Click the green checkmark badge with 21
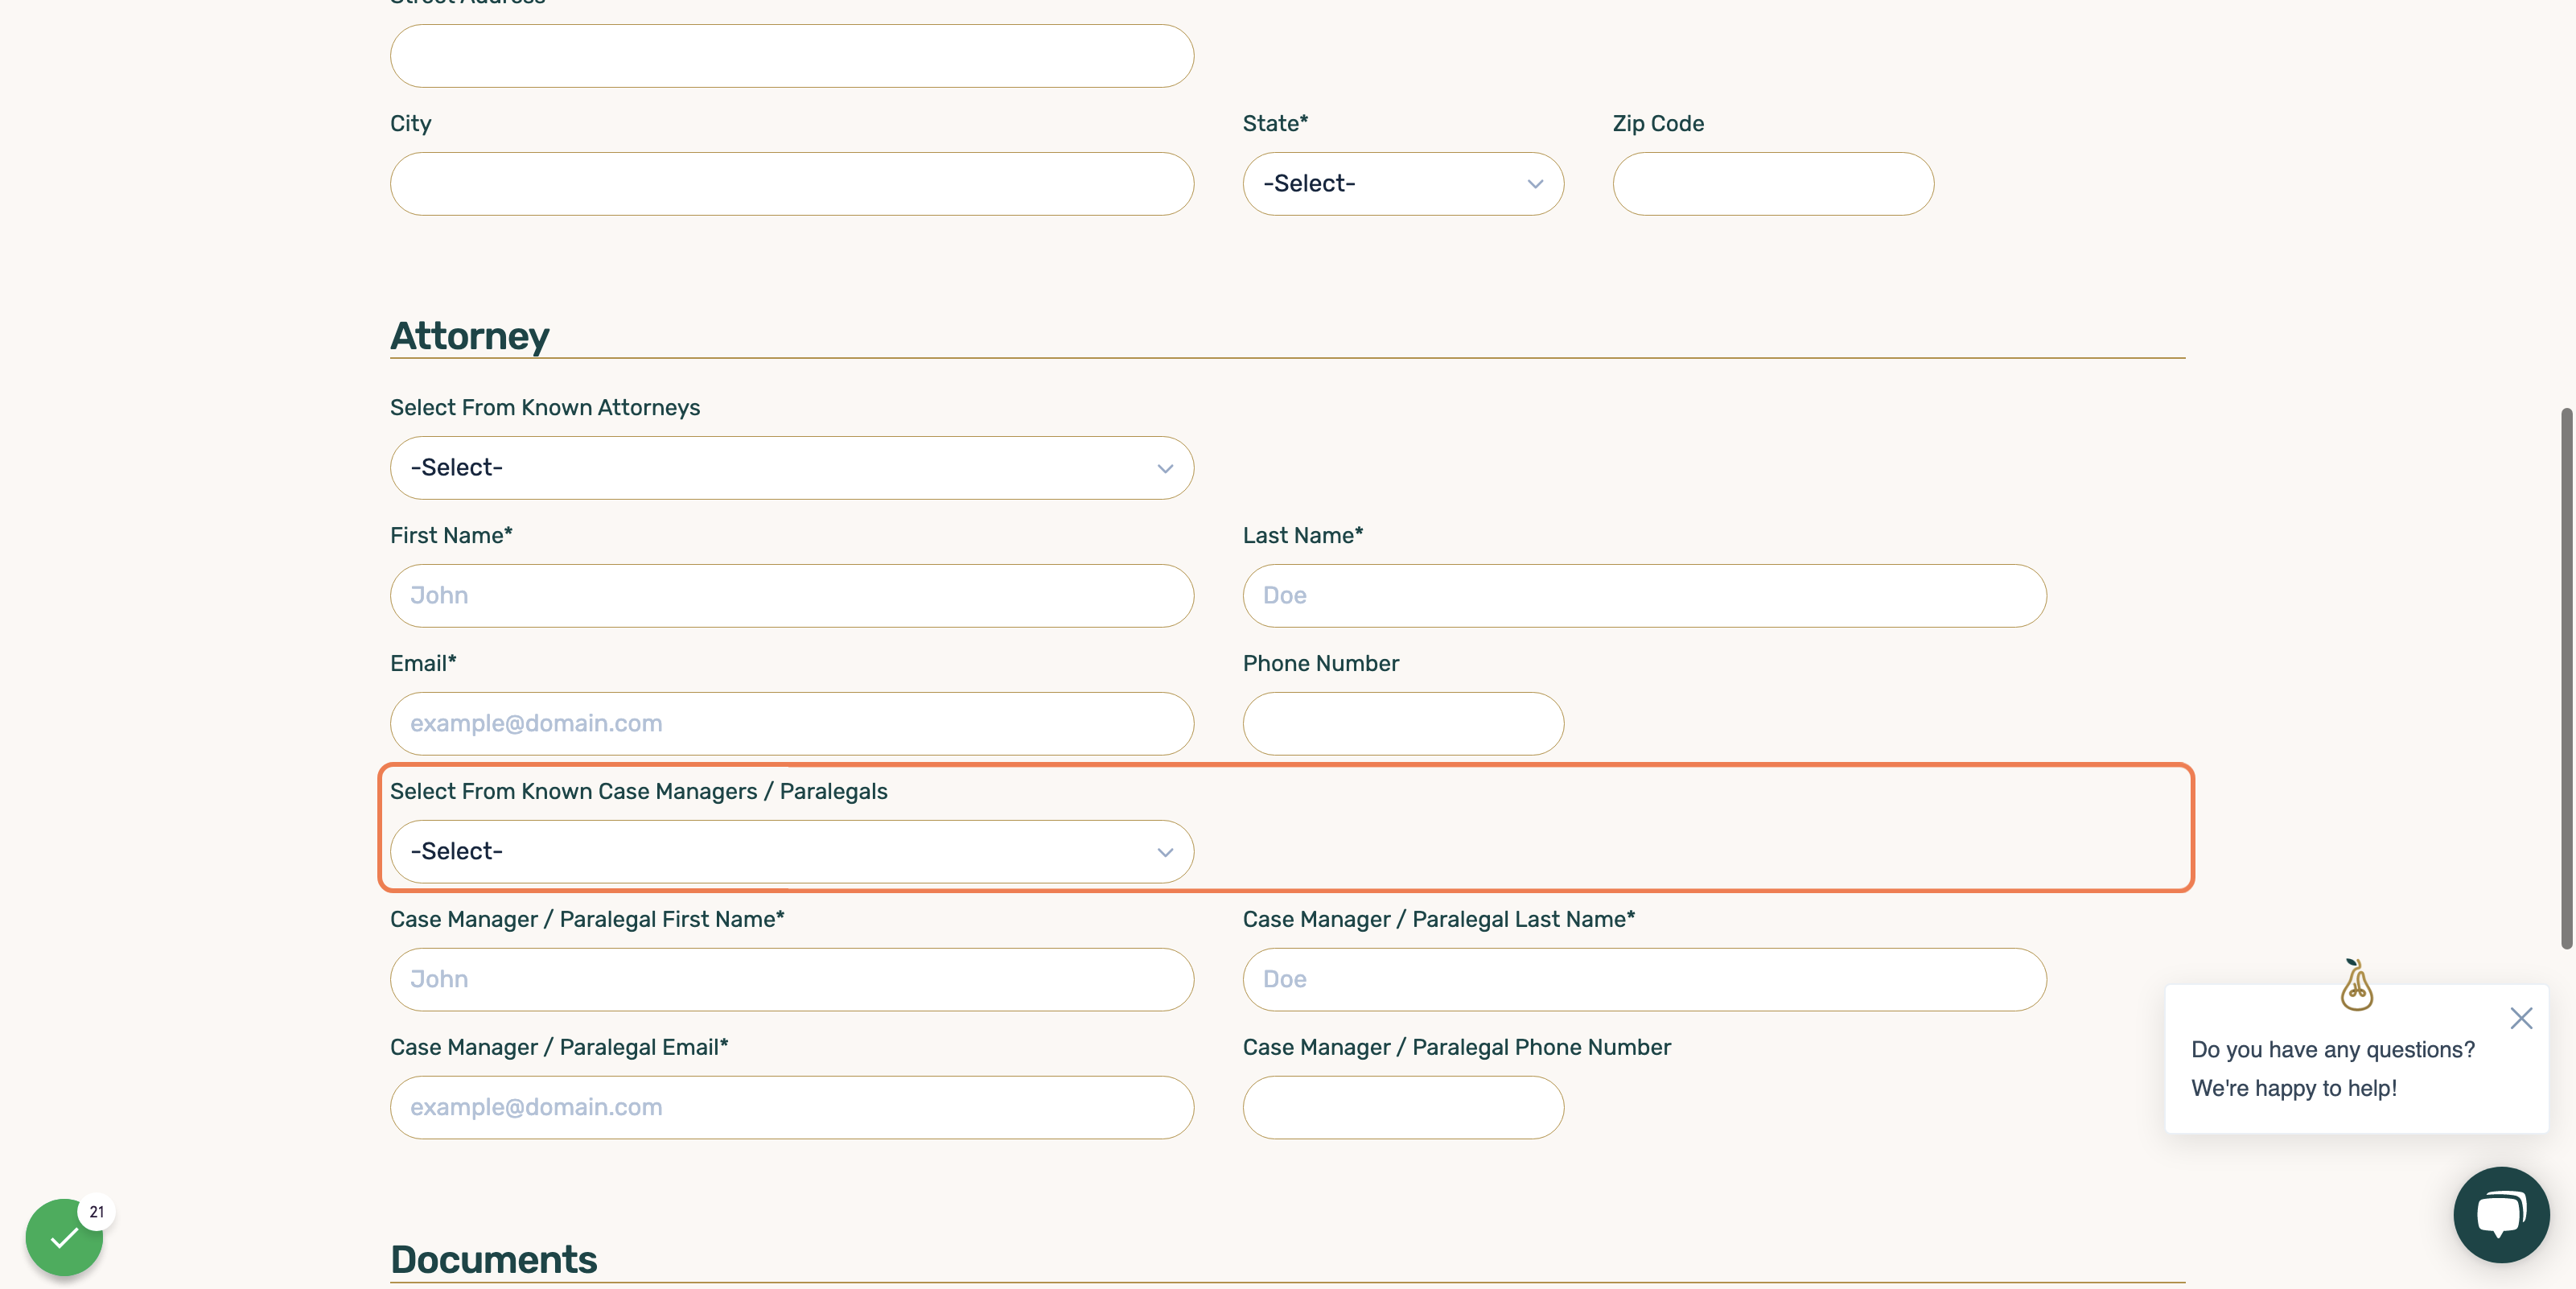Image resolution: width=2576 pixels, height=1289 pixels. (65, 1237)
